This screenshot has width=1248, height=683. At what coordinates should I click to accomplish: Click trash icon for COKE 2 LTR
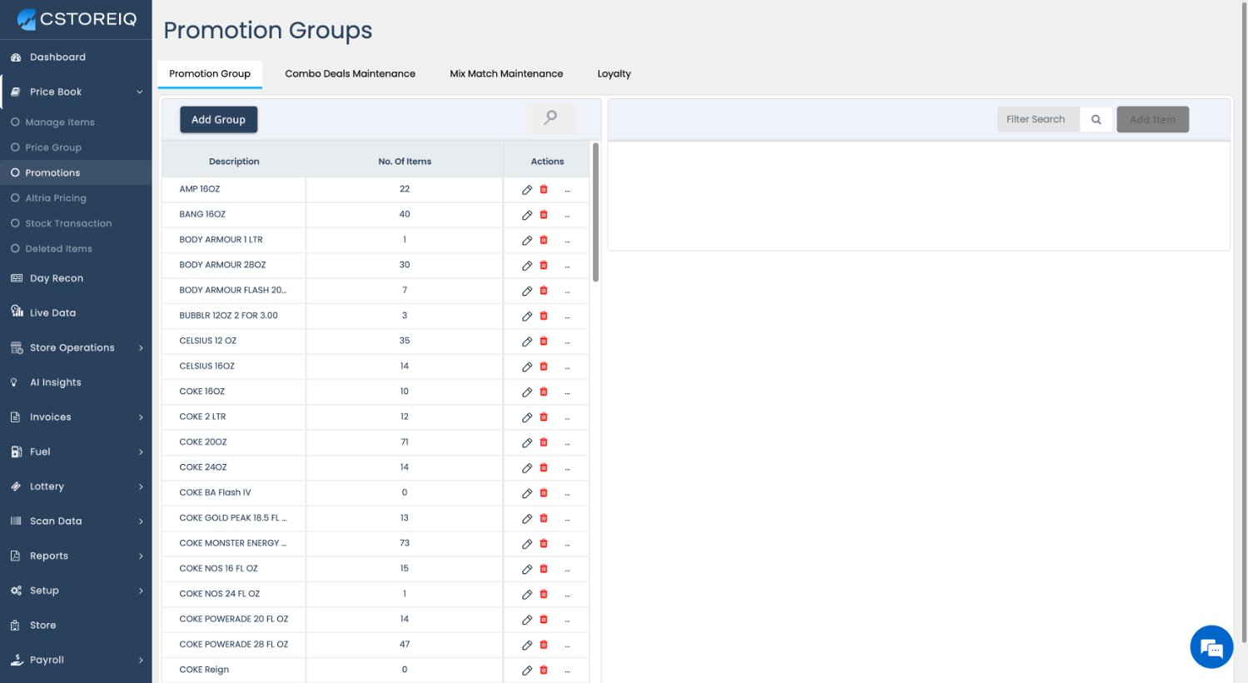point(544,417)
